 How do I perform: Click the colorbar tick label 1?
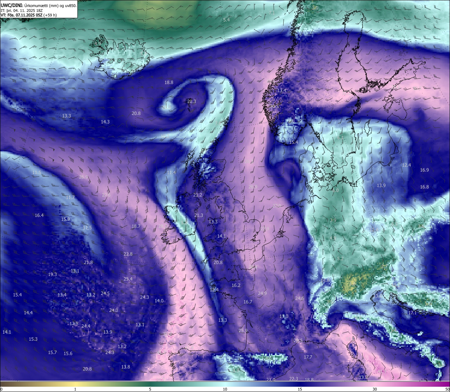coord(75,389)
